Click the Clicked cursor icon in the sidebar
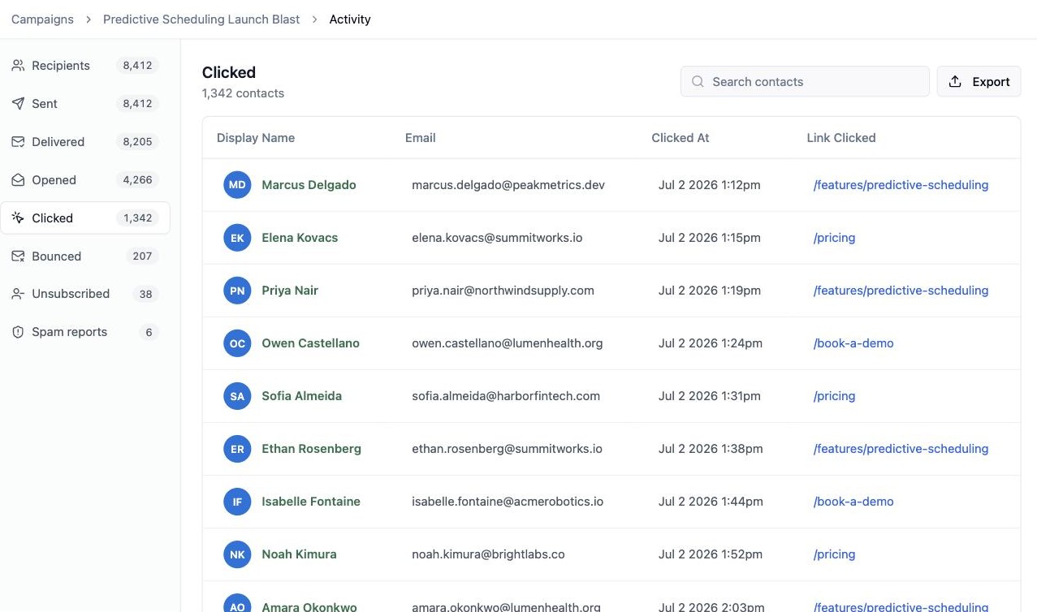Viewport: 1037px width, 612px height. 18,218
